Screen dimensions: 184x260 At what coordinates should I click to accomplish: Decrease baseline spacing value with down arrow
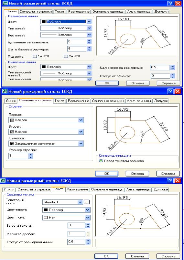pos(89,50)
